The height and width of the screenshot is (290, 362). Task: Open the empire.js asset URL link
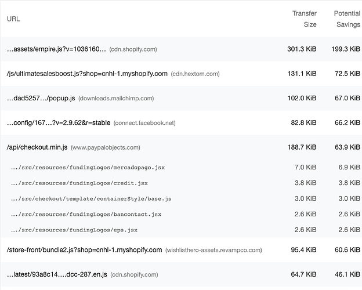[56, 49]
